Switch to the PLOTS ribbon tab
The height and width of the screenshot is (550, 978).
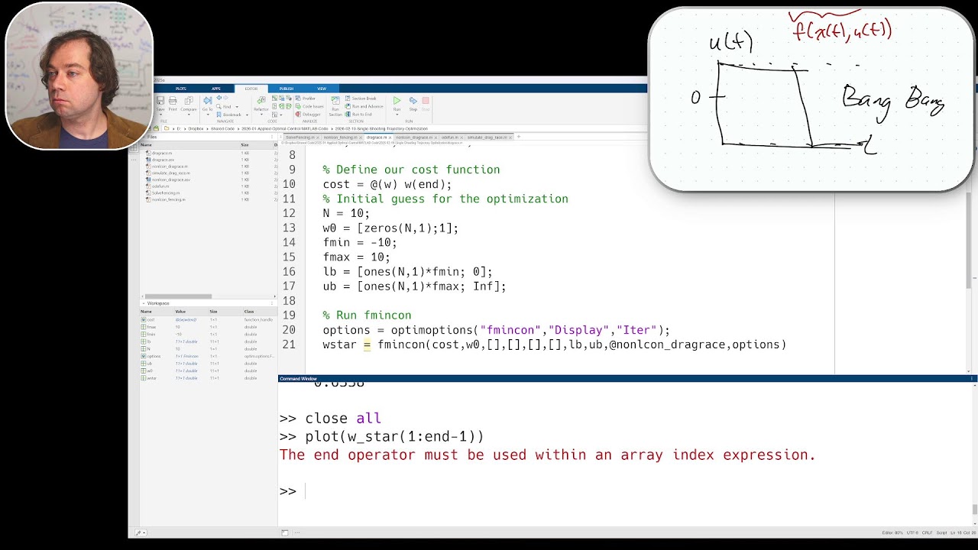181,89
